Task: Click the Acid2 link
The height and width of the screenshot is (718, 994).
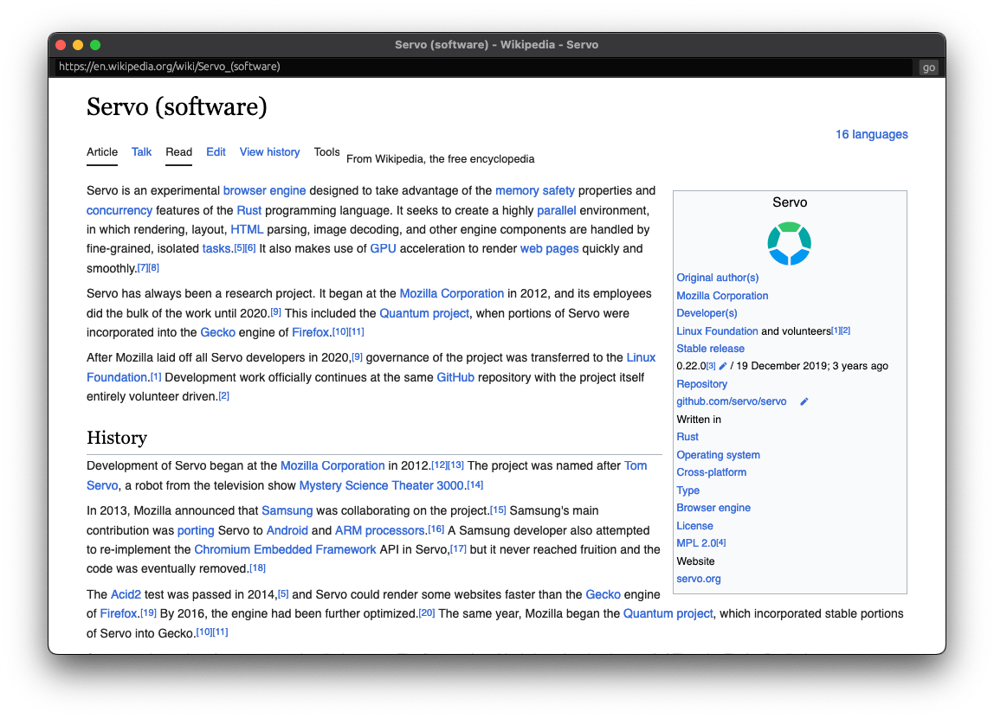Action: [x=126, y=594]
